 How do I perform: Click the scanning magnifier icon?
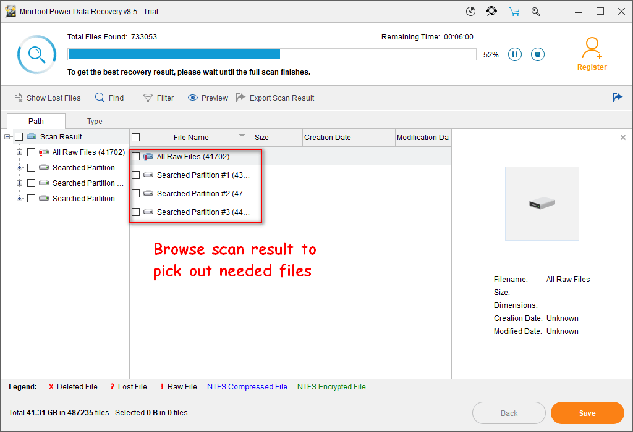point(36,54)
